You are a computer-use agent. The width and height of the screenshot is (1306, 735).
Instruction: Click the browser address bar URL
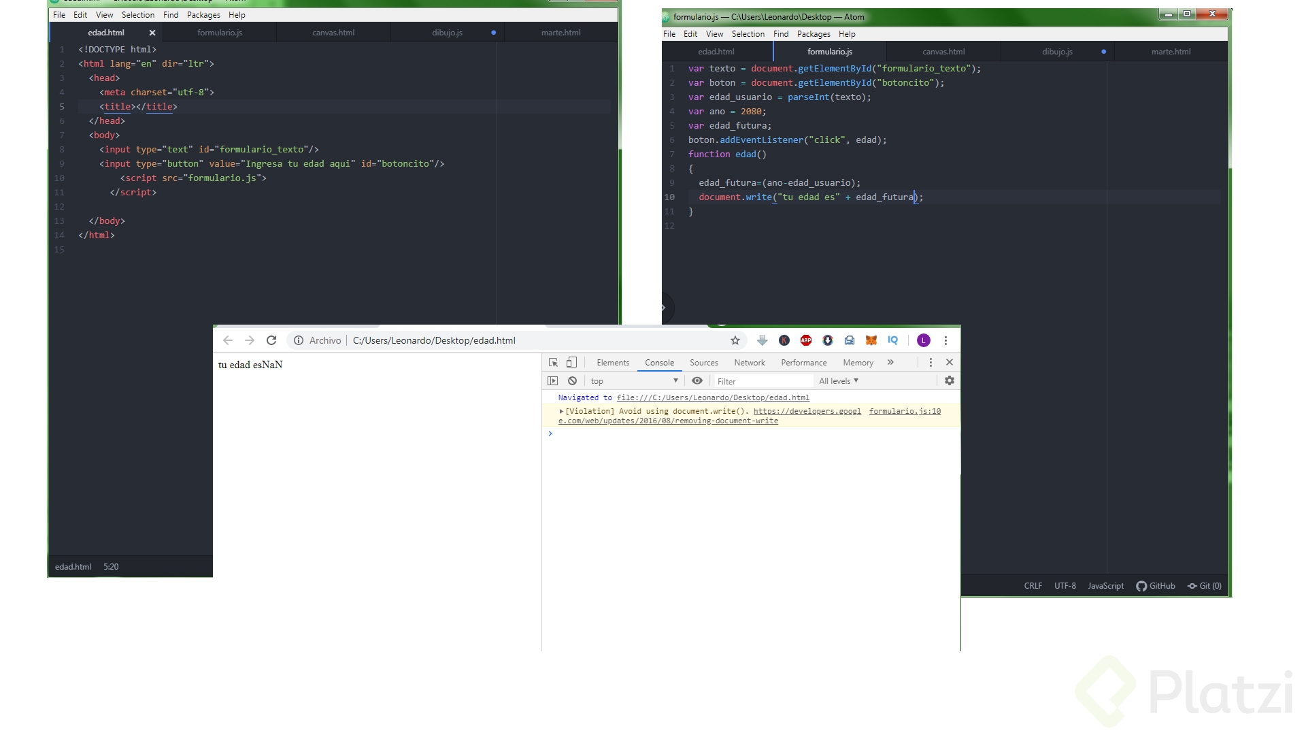(x=434, y=340)
